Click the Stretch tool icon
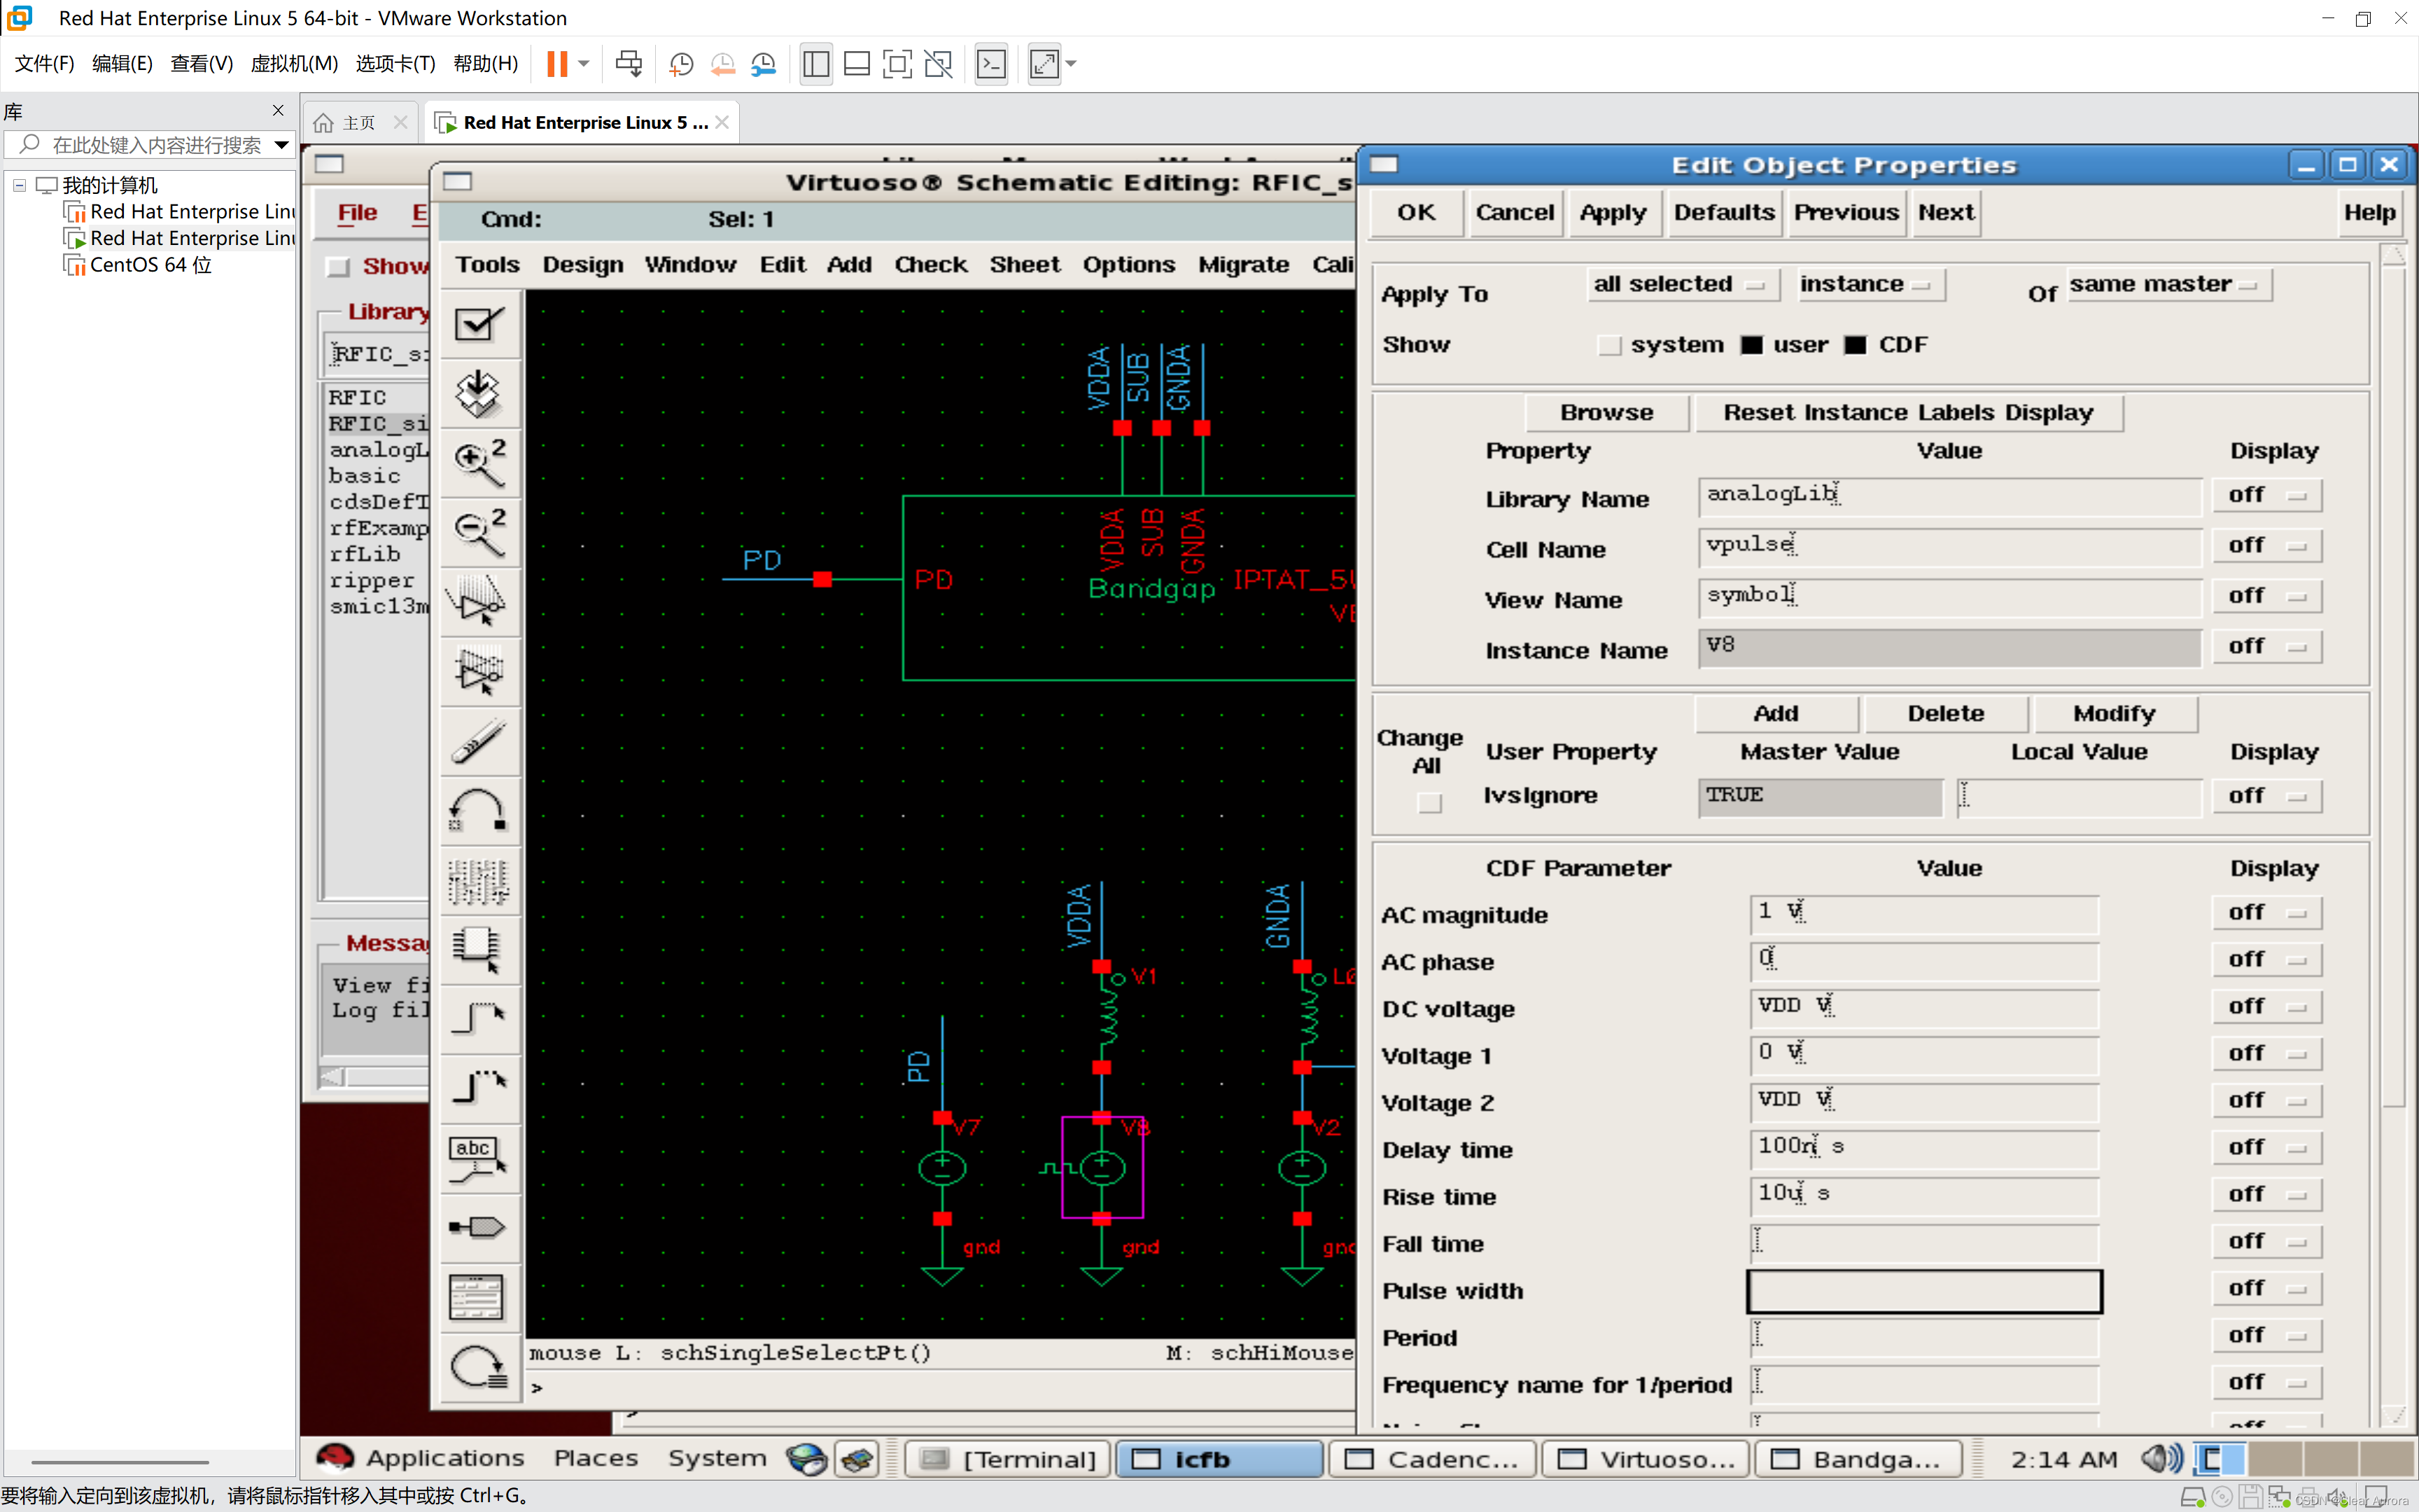This screenshot has width=2419, height=1512. click(x=479, y=602)
